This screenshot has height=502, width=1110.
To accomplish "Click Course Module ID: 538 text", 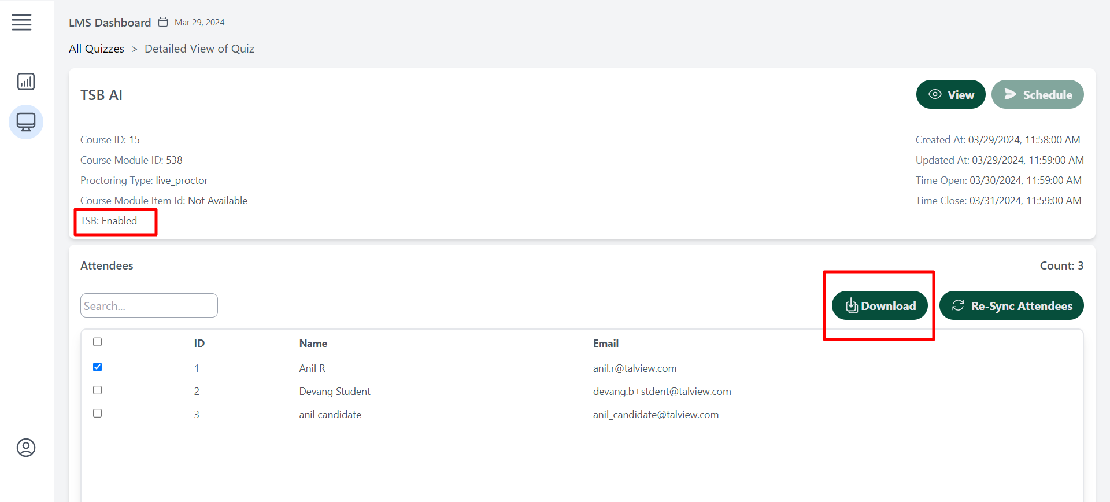I will [x=131, y=160].
